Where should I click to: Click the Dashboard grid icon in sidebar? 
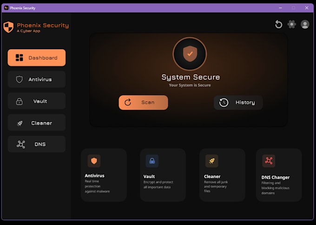tap(20, 58)
